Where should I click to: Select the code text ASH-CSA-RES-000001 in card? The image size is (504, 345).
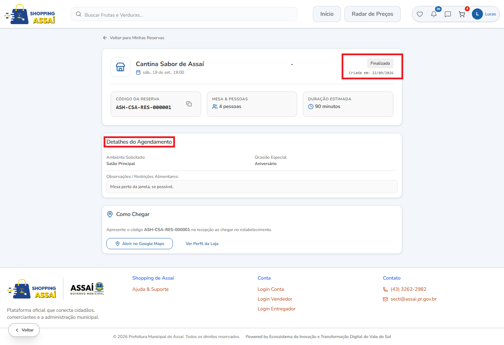point(143,107)
